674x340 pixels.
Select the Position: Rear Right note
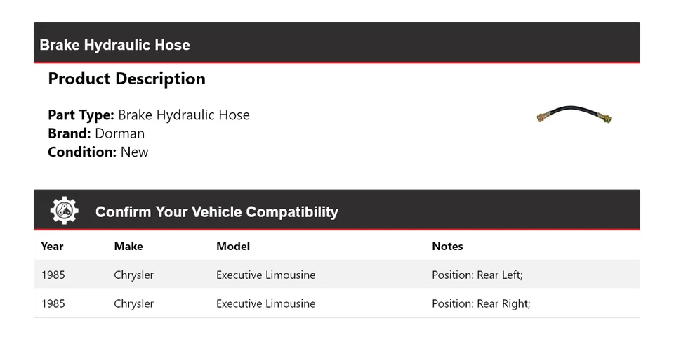point(481,303)
